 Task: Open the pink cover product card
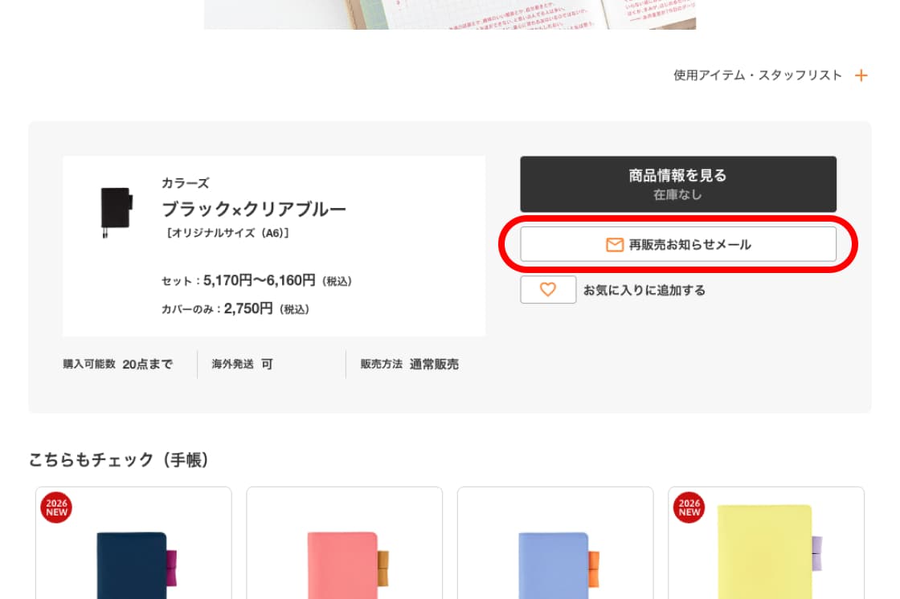point(344,554)
